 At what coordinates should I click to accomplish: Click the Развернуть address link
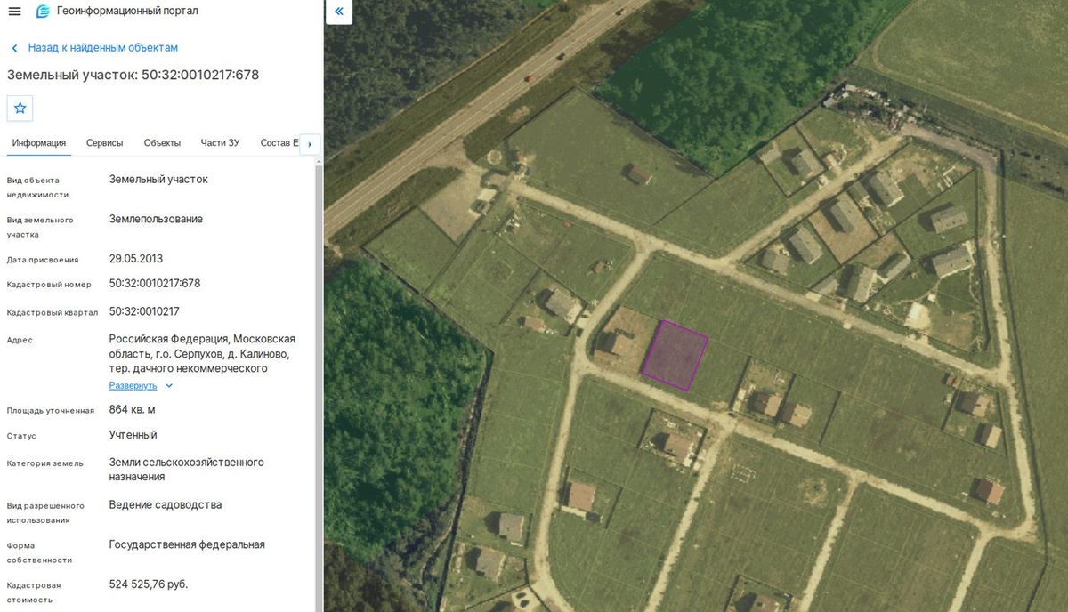pyautogui.click(x=133, y=386)
